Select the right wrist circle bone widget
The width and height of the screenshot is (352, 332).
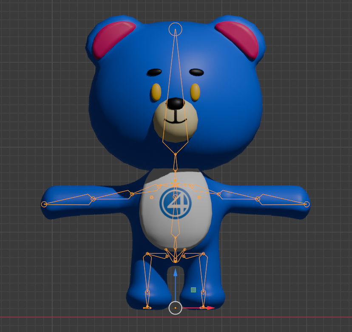pyautogui.click(x=307, y=203)
